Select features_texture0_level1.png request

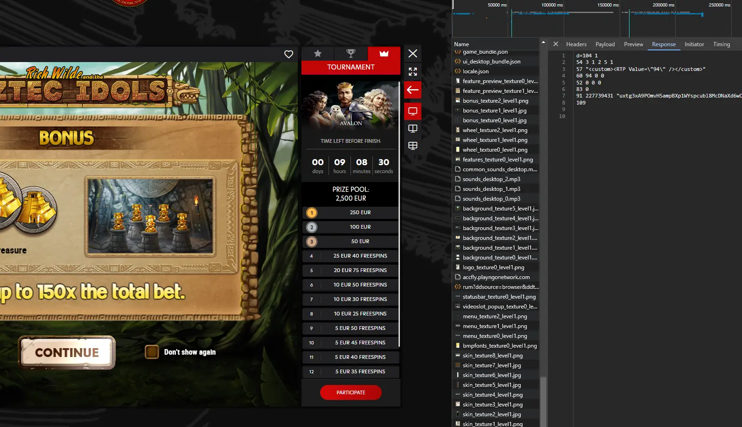click(x=496, y=160)
